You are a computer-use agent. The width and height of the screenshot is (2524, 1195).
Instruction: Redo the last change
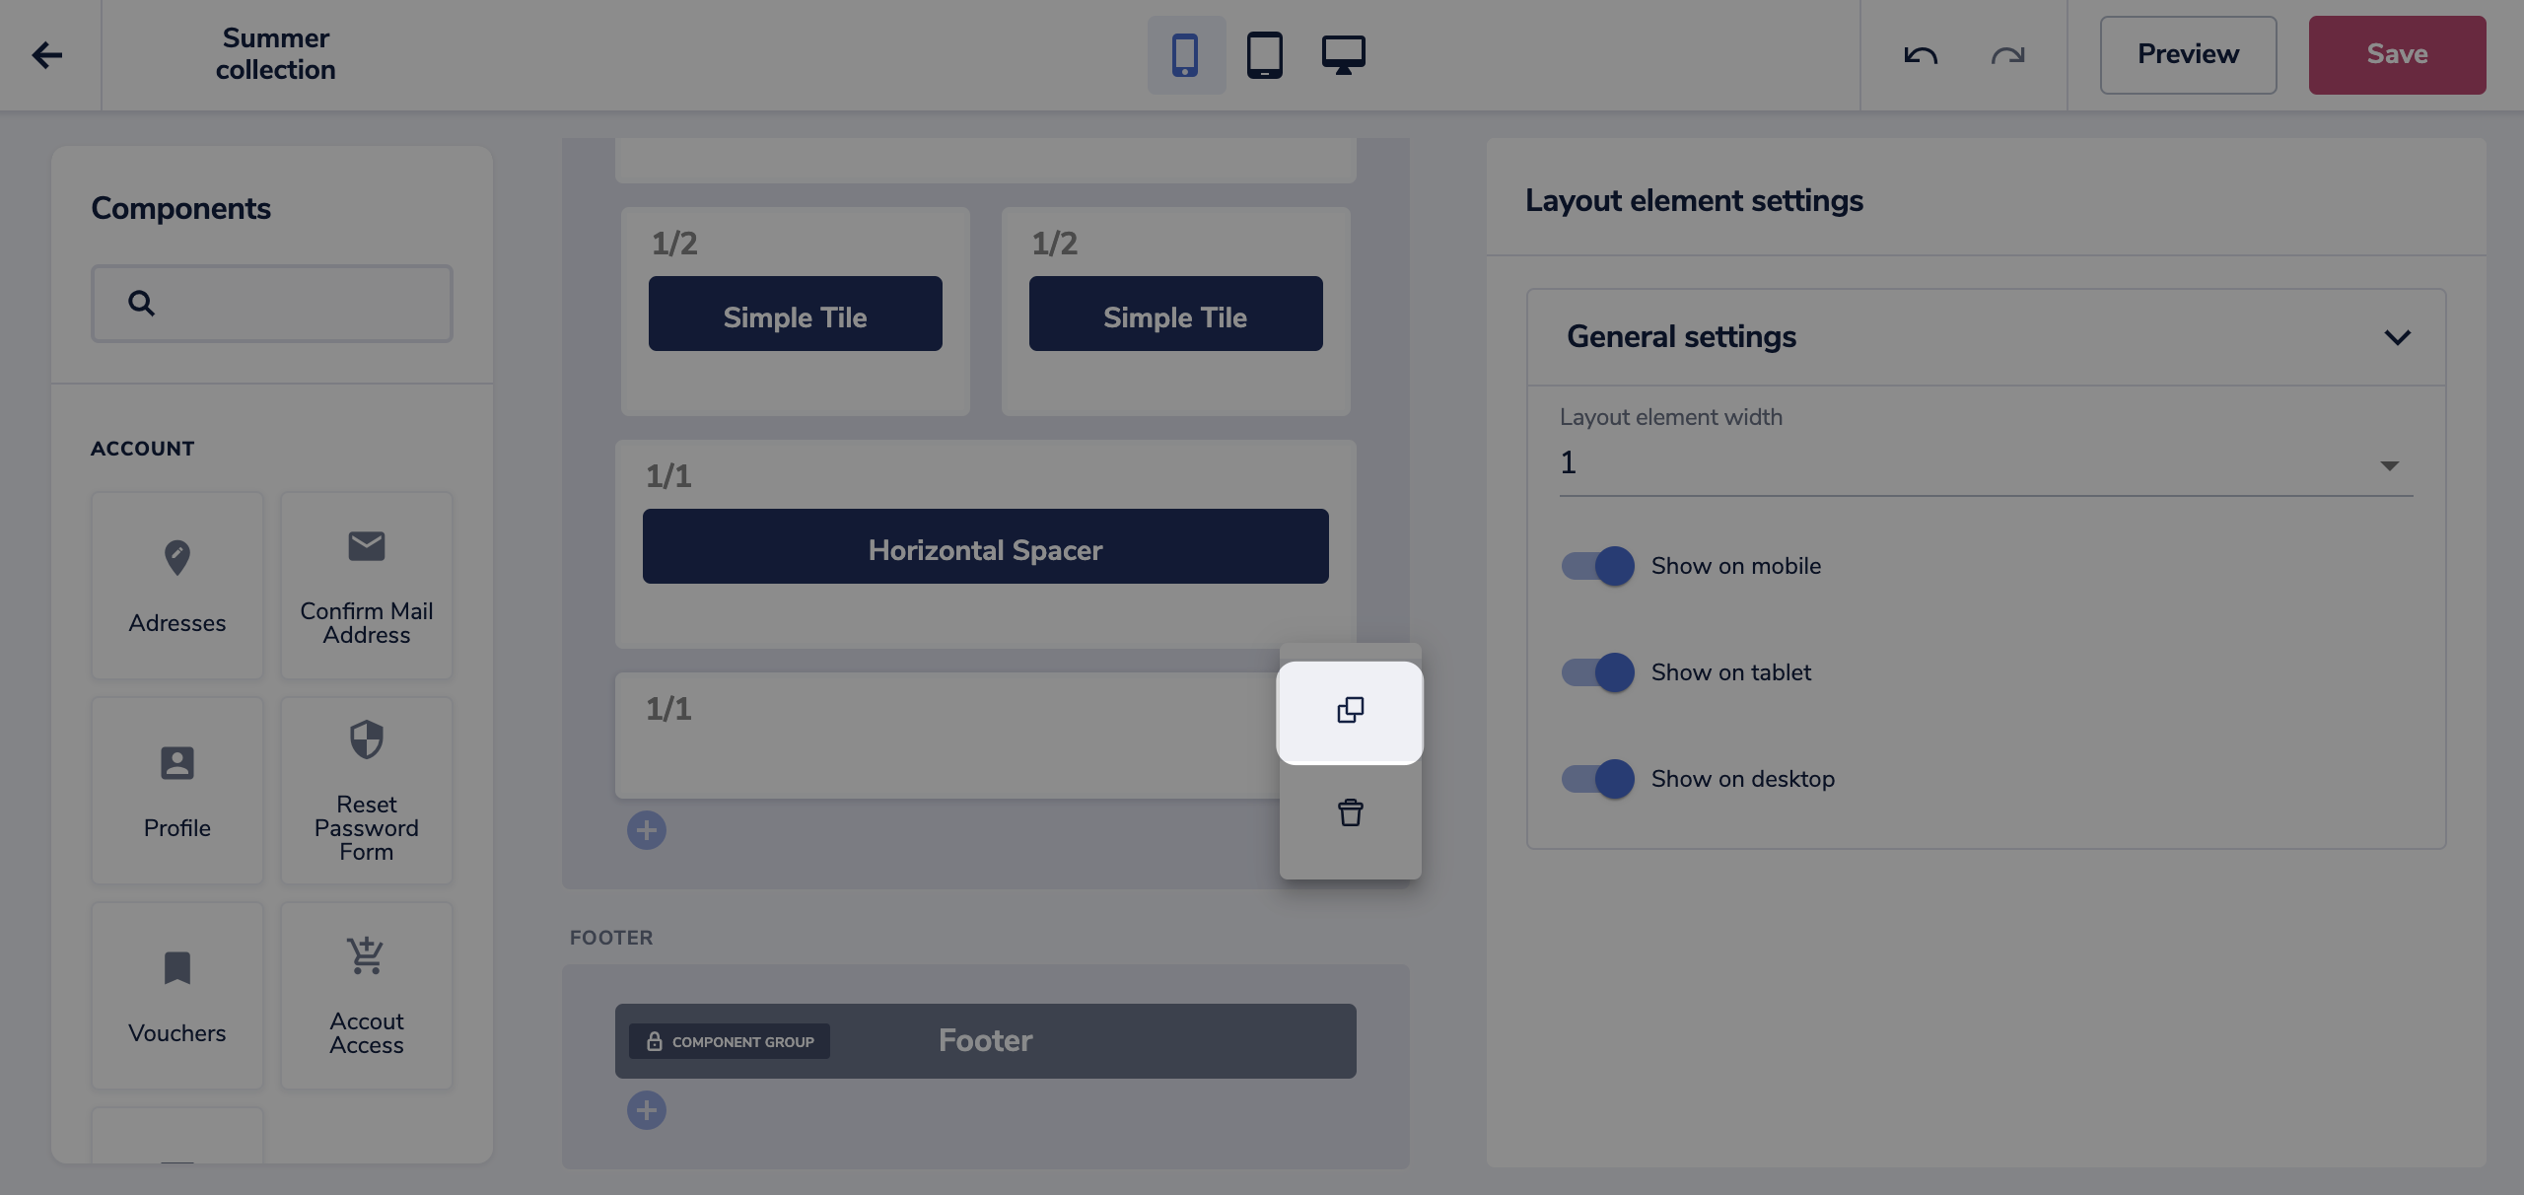(2007, 54)
